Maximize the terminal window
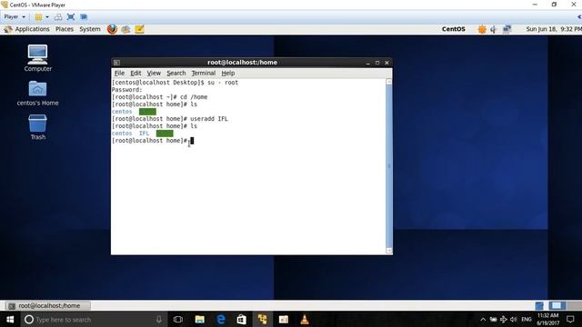Screen dimensions: 582x327 pos(377,63)
